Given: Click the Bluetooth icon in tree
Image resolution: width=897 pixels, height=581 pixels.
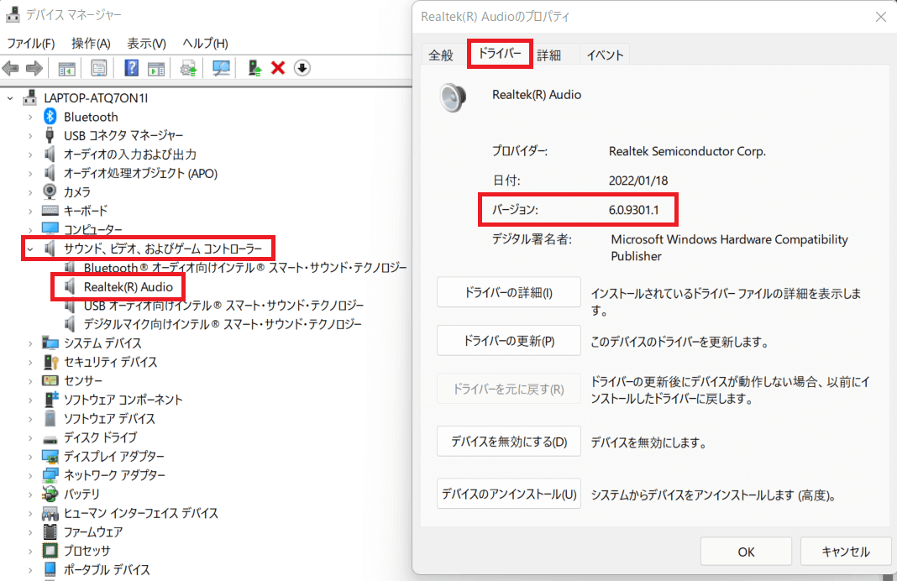Looking at the screenshot, I should click(50, 117).
